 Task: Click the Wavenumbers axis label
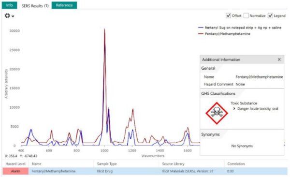coord(153,156)
